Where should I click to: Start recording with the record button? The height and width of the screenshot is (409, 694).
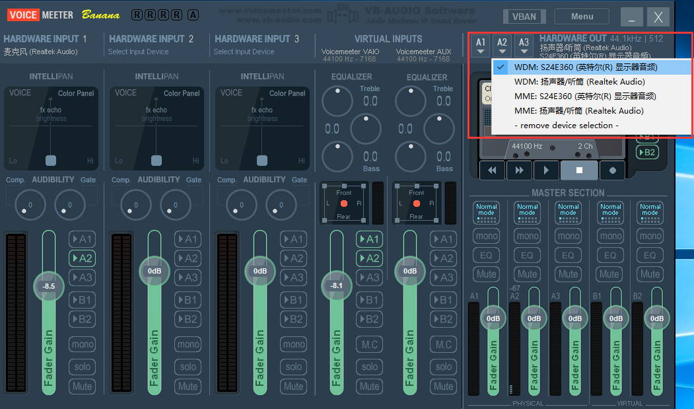(x=612, y=170)
